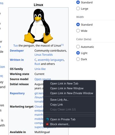
Task: Click the Community contributors text
Action: [x=51, y=51]
